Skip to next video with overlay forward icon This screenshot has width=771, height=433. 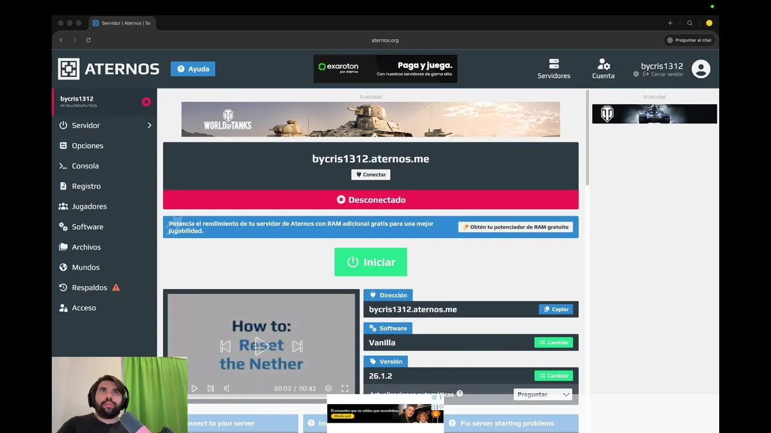tap(298, 346)
